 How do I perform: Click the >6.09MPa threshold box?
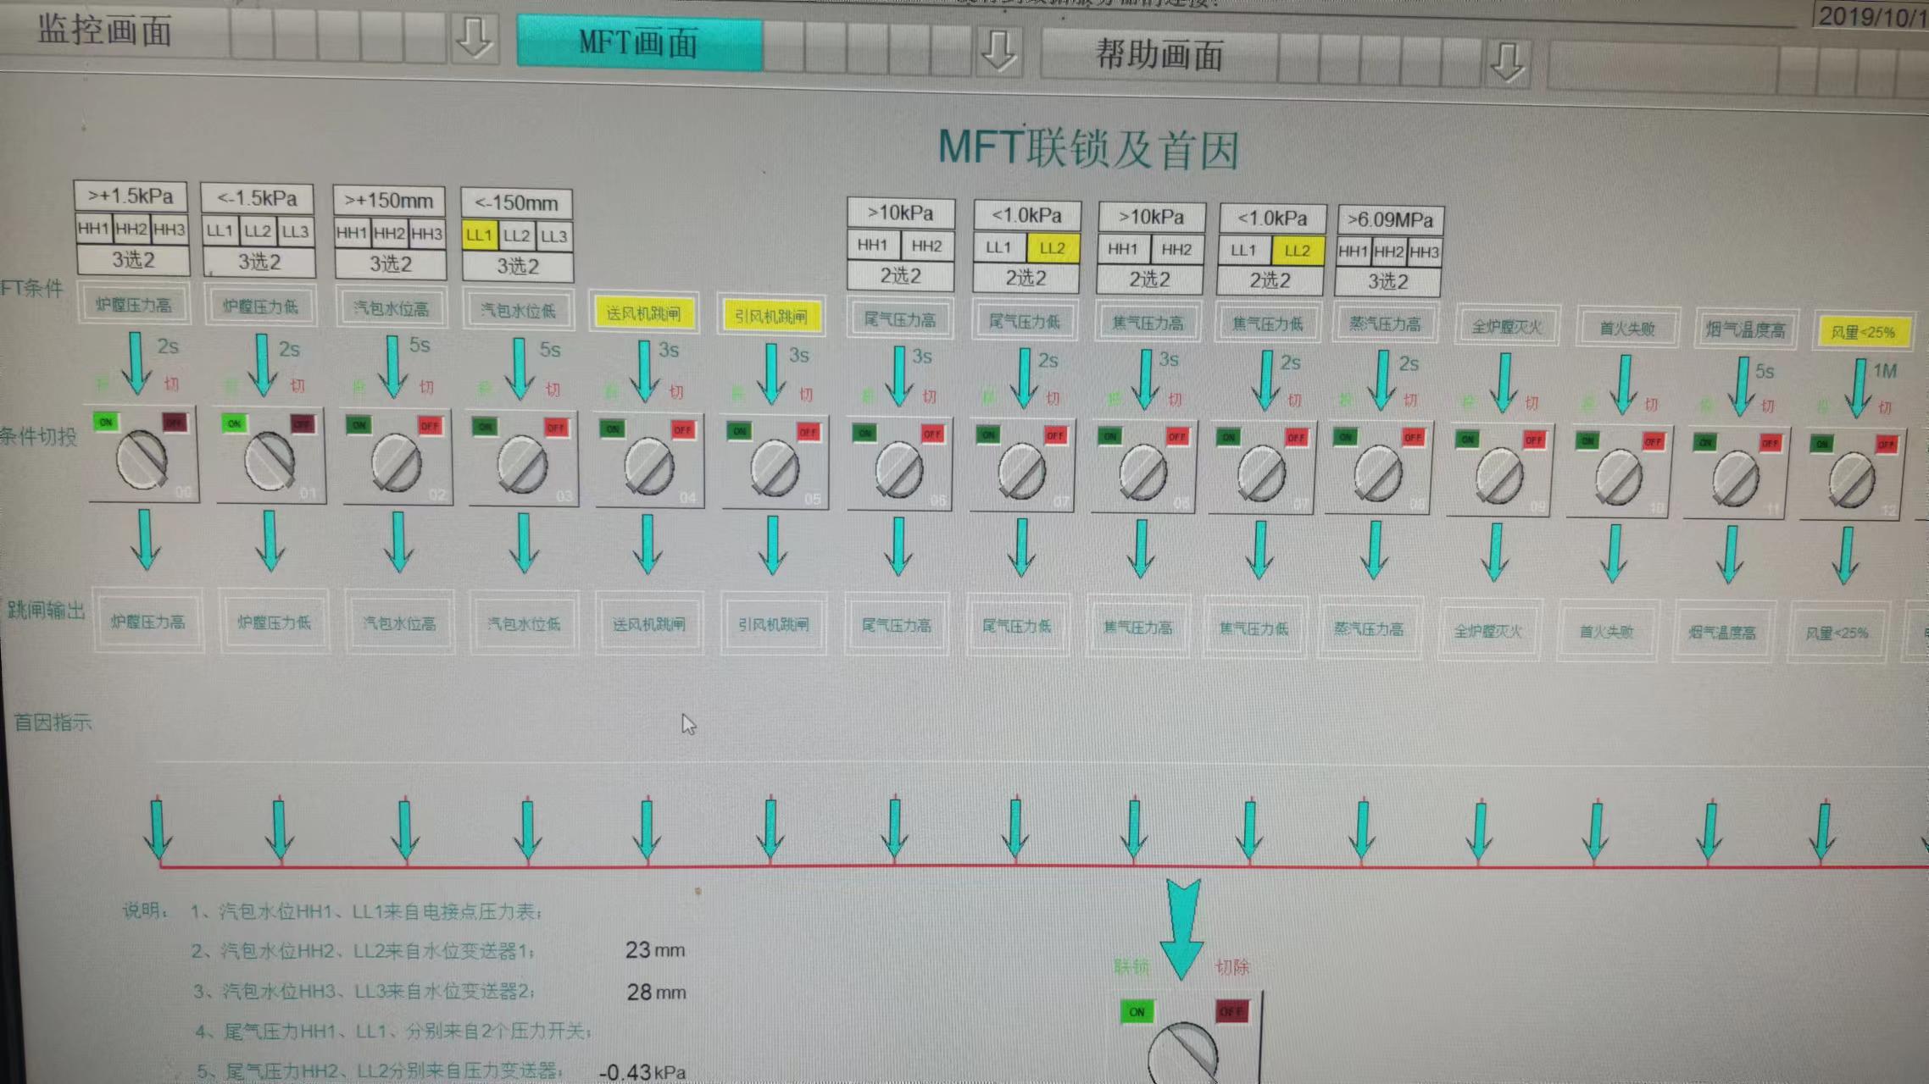pos(1390,220)
